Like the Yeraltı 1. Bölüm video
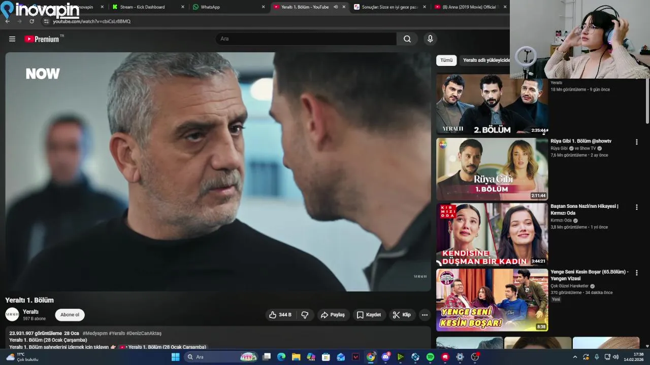The width and height of the screenshot is (650, 365). tap(279, 315)
